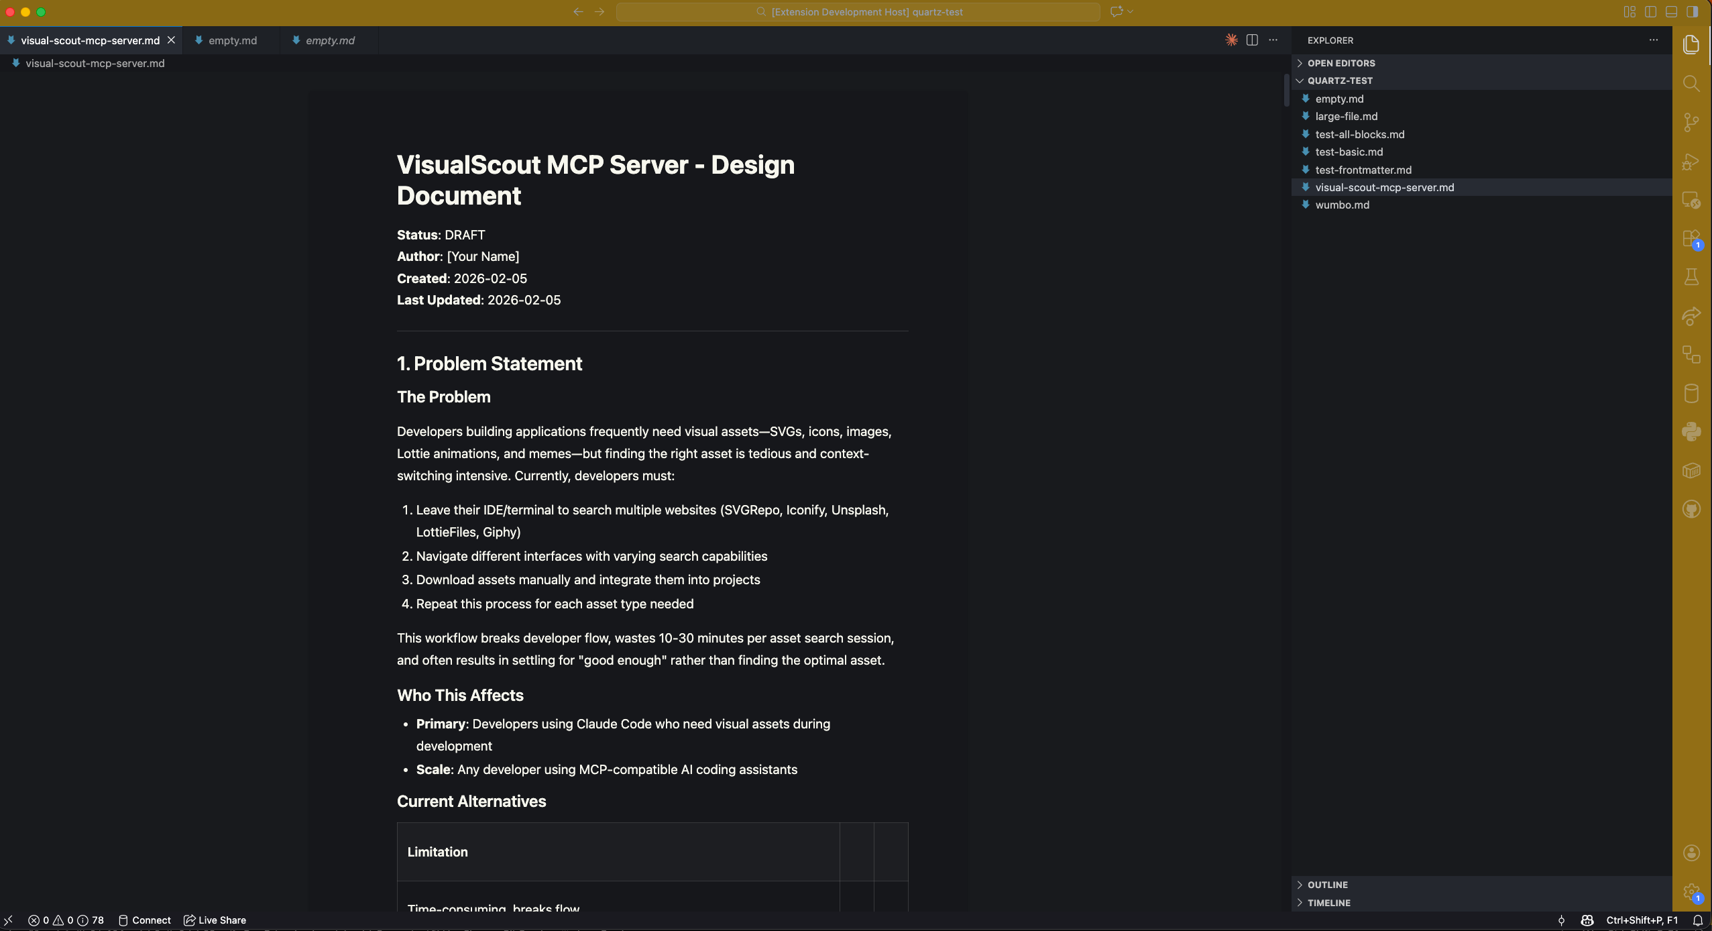Click Connect in the status bar

point(144,920)
